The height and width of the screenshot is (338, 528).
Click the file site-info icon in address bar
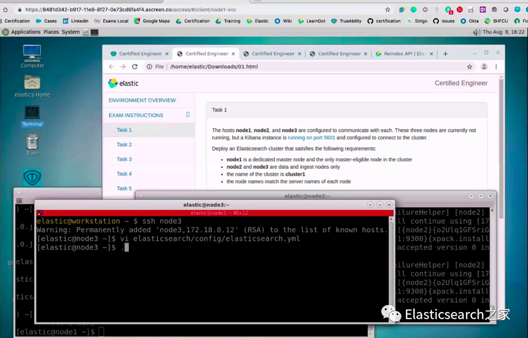tap(149, 67)
